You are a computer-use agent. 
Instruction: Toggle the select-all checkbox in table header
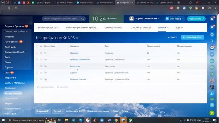click(x=37, y=46)
